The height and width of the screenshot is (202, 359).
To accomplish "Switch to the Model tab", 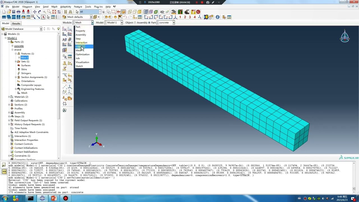I will (x=6, y=24).
